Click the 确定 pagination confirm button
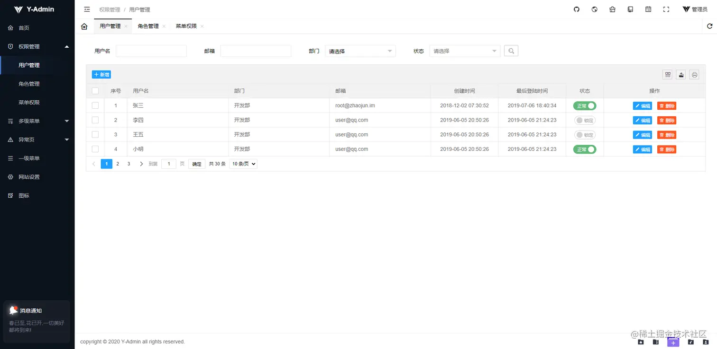The height and width of the screenshot is (349, 717). (197, 164)
